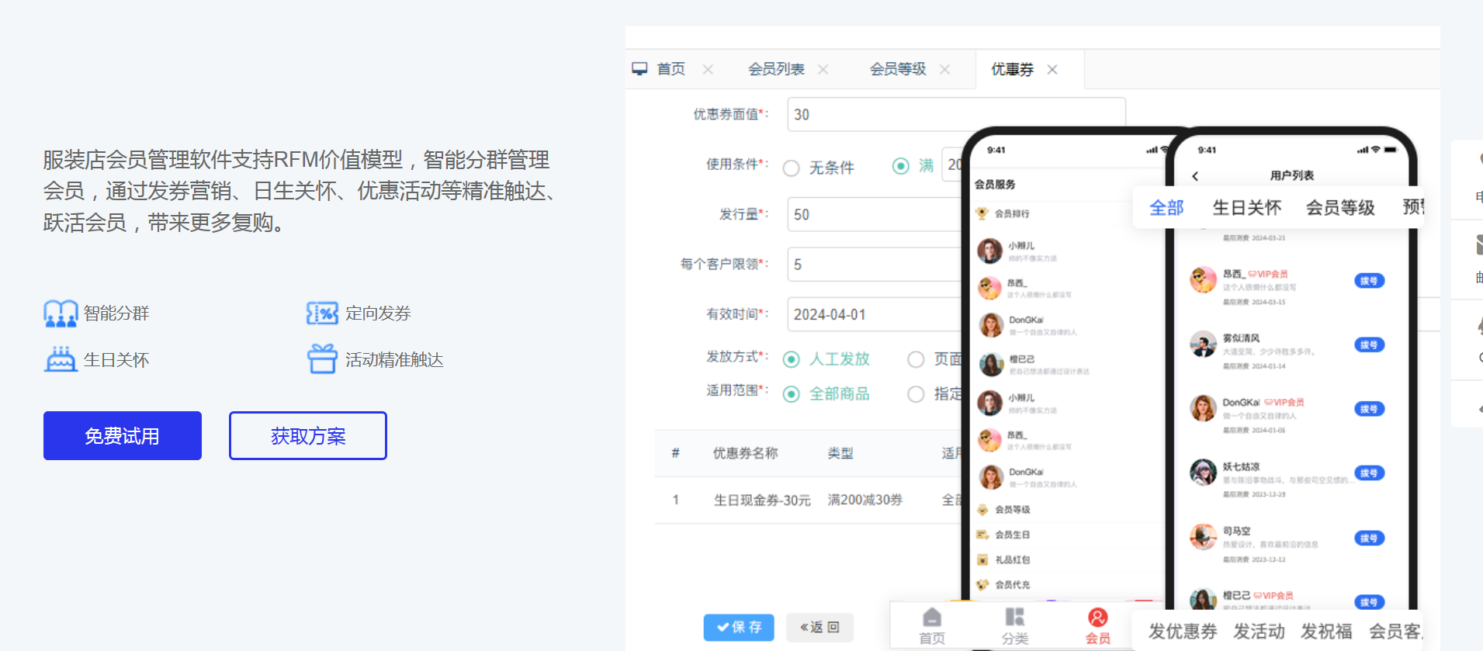Select the 全部商品 radio option
Viewport: 1483px width, 651px height.
791,394
